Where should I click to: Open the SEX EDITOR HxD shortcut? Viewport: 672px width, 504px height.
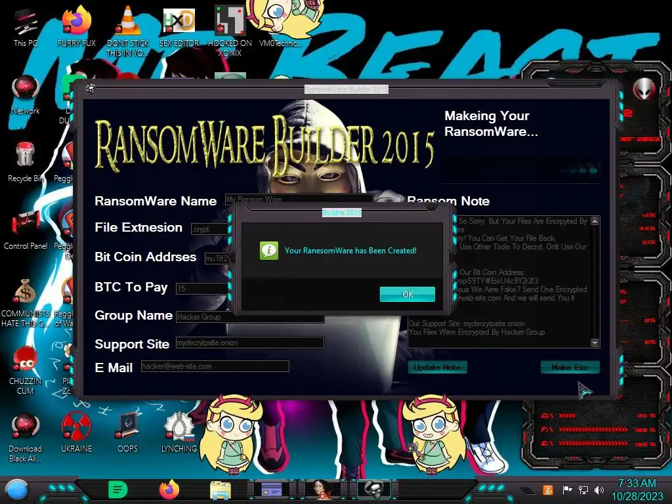pyautogui.click(x=179, y=28)
